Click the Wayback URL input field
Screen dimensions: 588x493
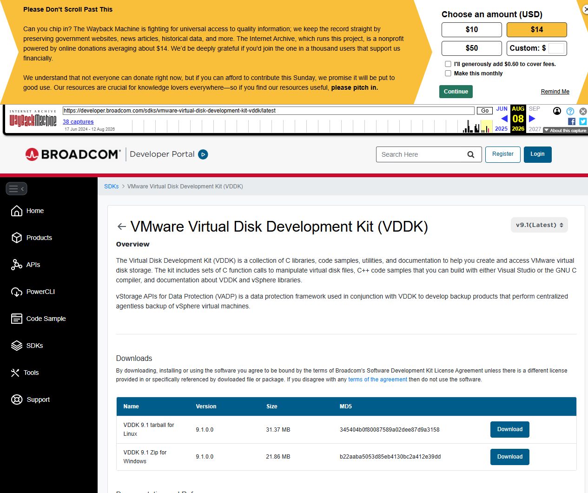click(269, 111)
